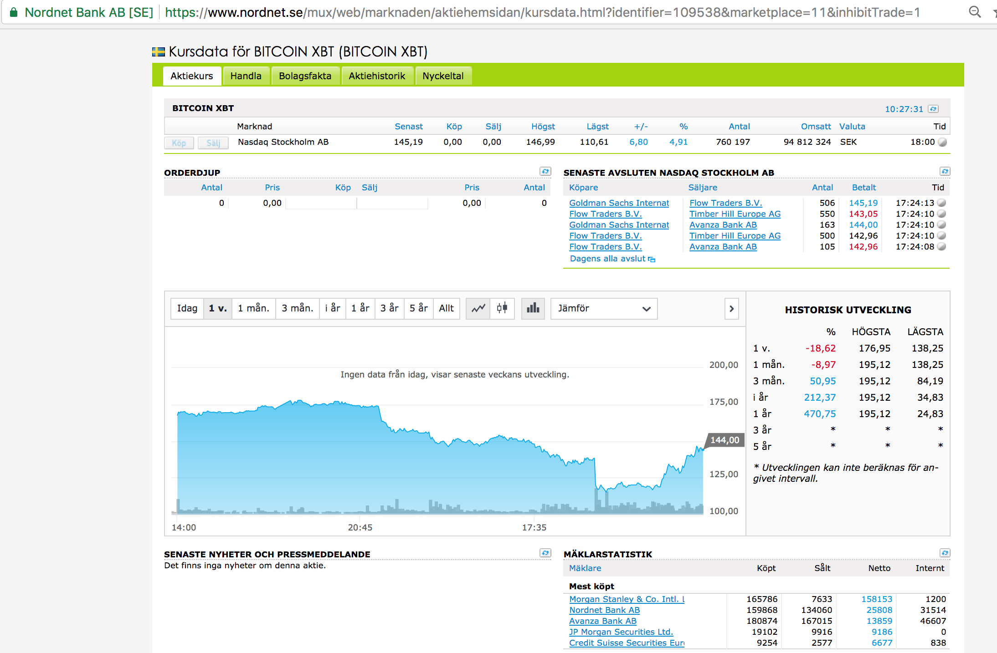
Task: Open Nordnet Bank AB broker link
Action: (604, 610)
